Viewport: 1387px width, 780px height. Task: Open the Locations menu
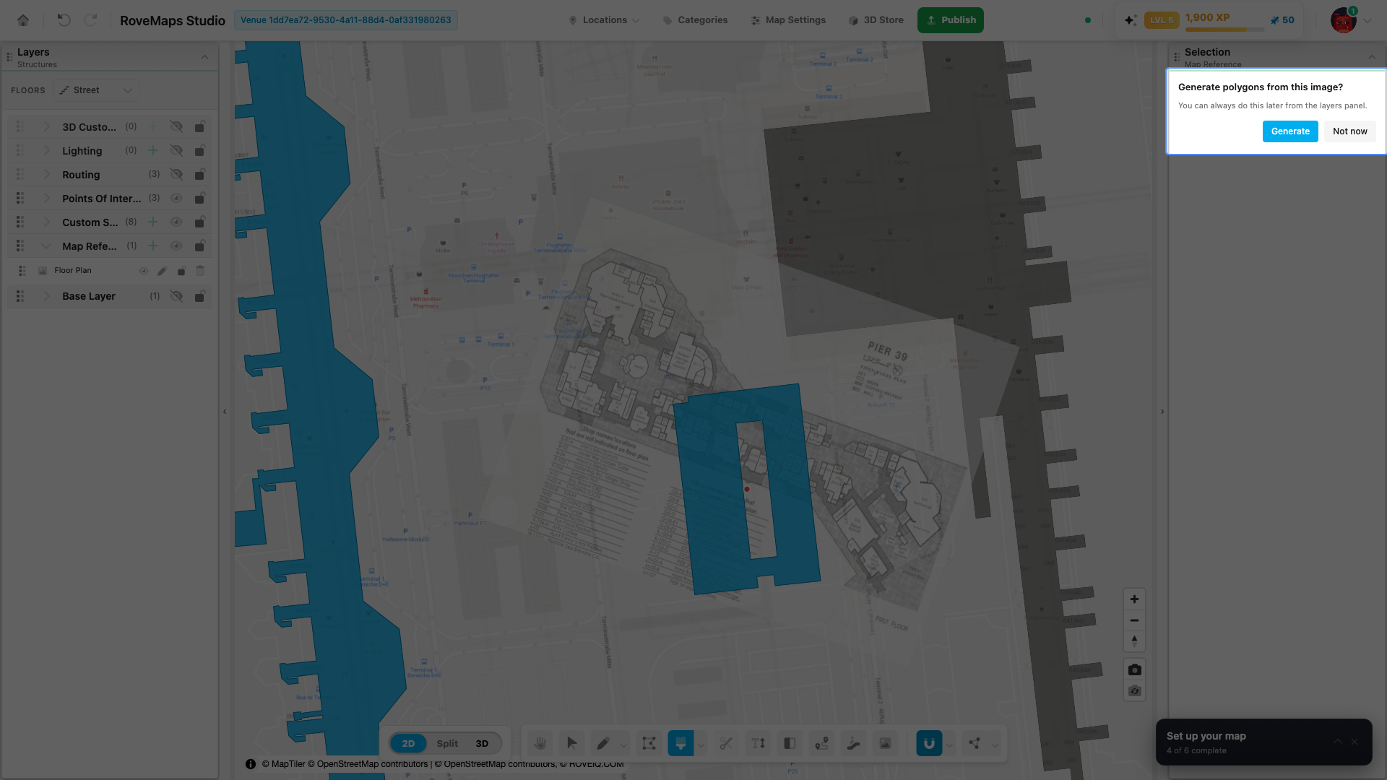point(604,20)
